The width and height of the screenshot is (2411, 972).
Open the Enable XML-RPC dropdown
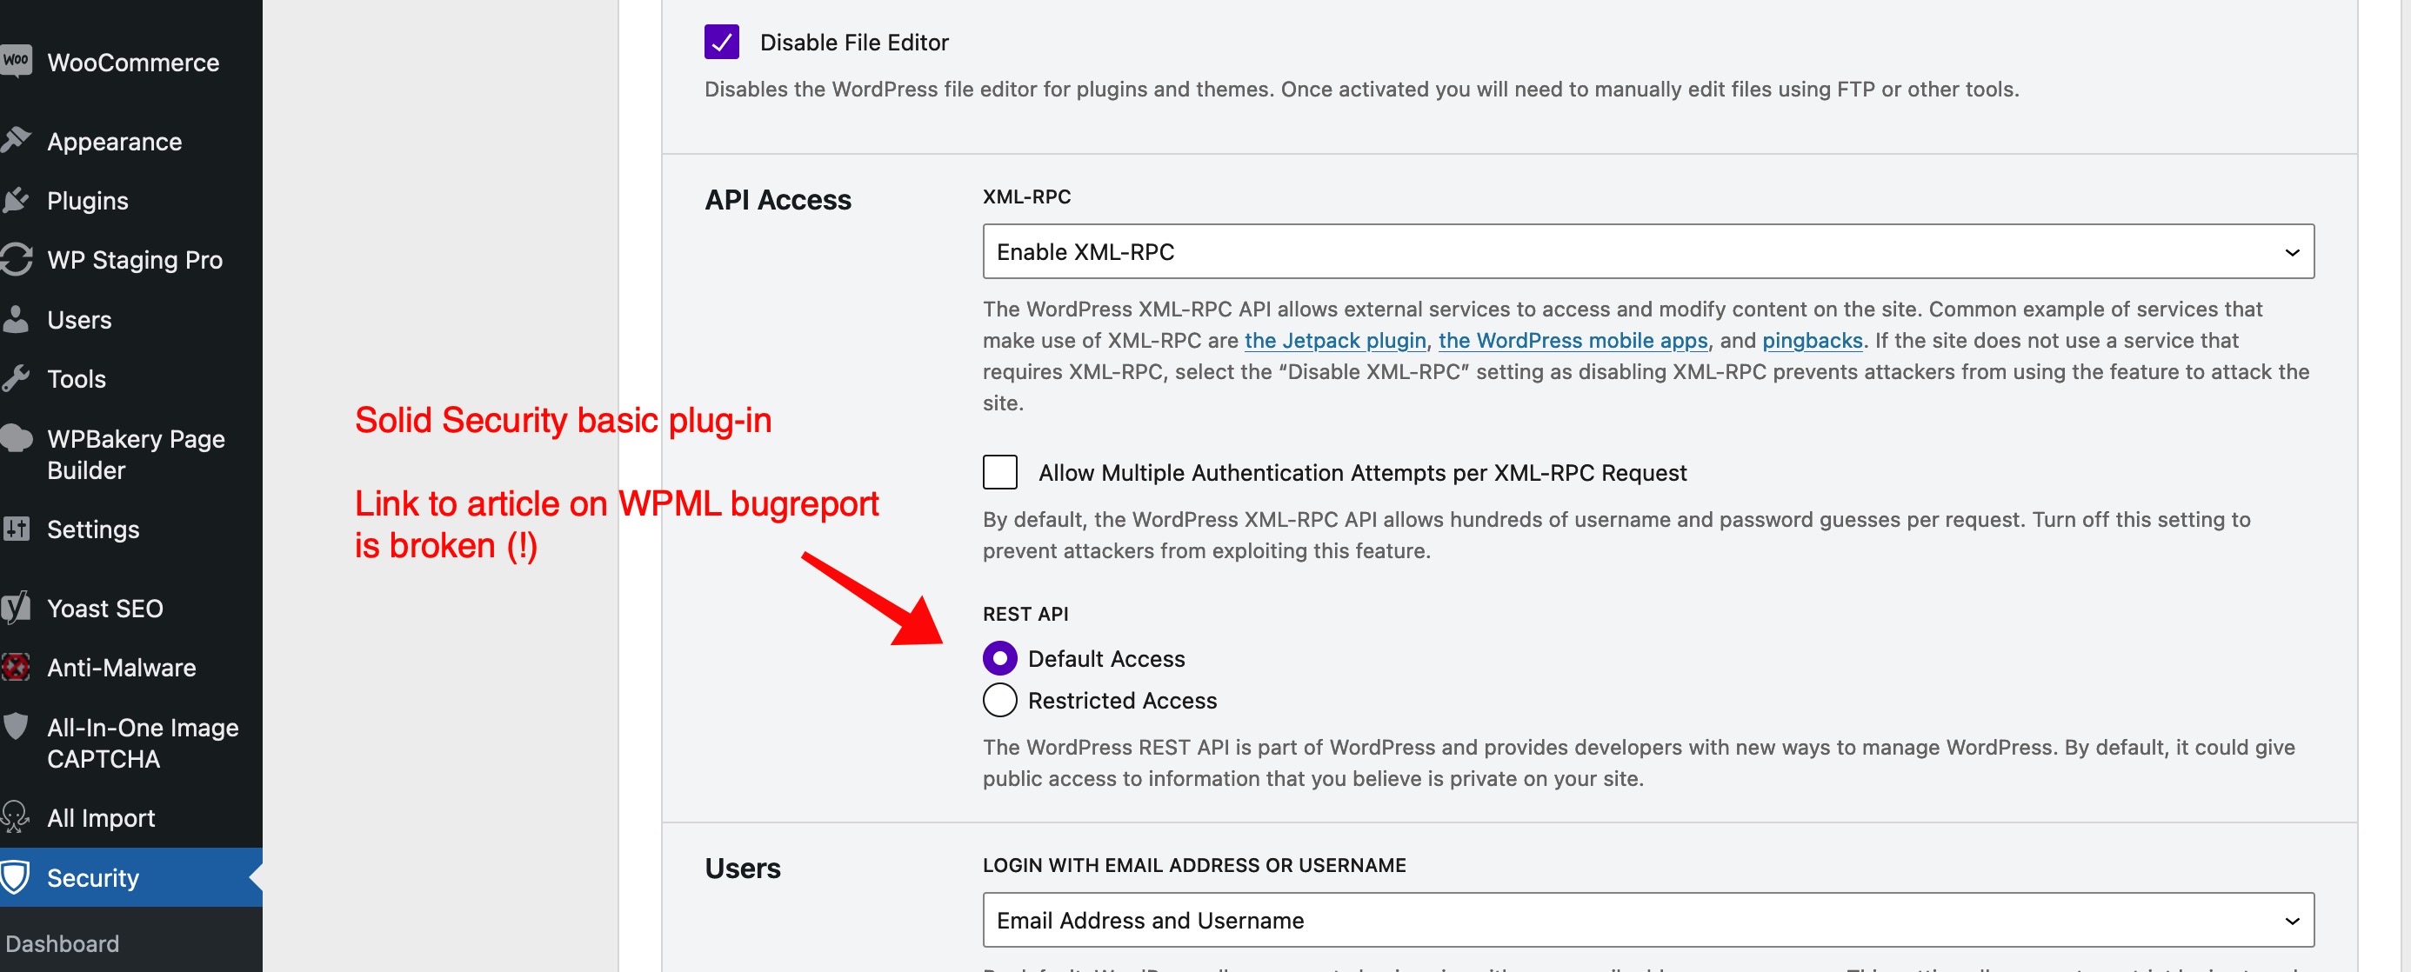pos(1648,251)
